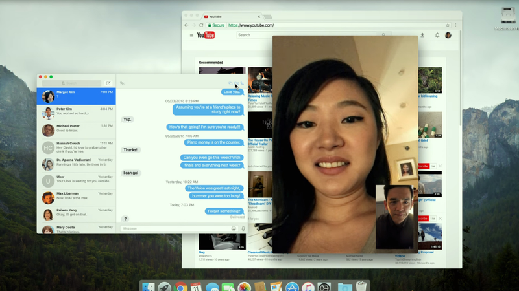Open the Hannah Couch conversation
Image resolution: width=519 pixels, height=291 pixels.
point(76,147)
